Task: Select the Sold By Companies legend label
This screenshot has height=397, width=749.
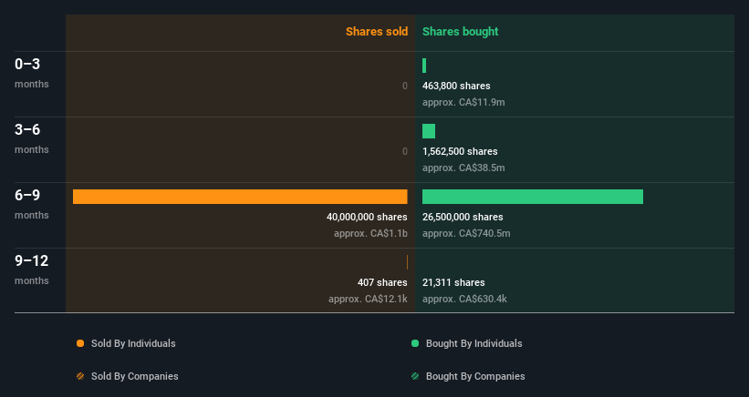Action: [135, 376]
